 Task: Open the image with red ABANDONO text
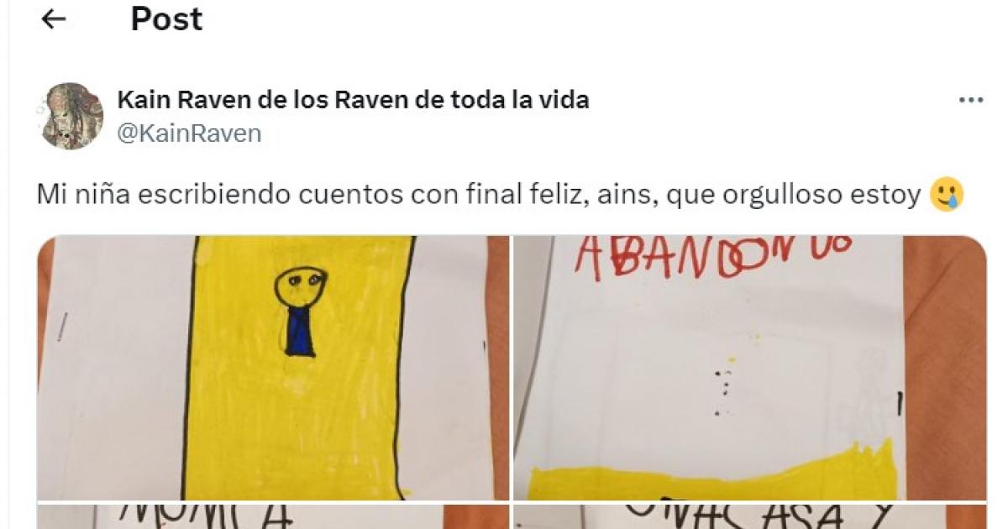click(750, 368)
